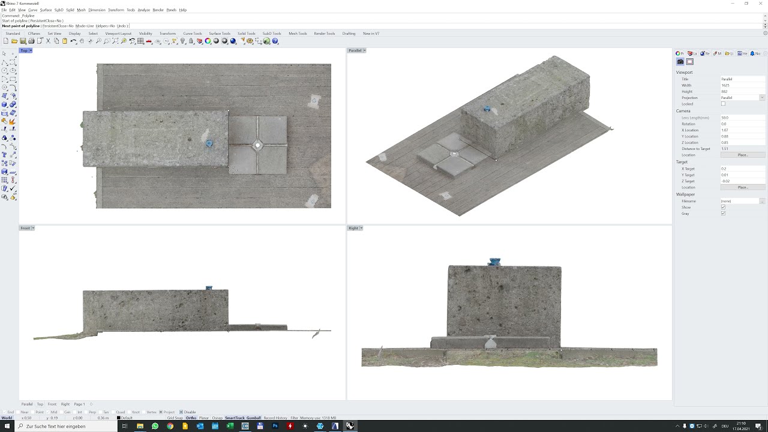Click the Save disk icon
Viewport: 768px width, 432px height.
pyautogui.click(x=22, y=41)
